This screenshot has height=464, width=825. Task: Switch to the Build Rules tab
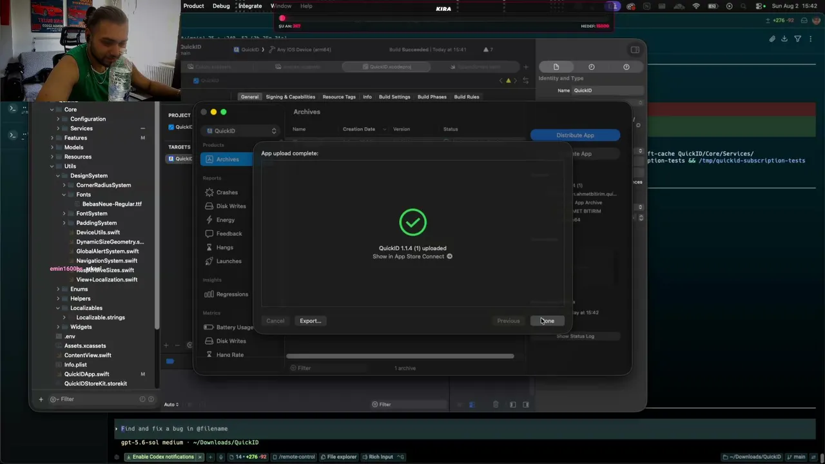point(467,97)
